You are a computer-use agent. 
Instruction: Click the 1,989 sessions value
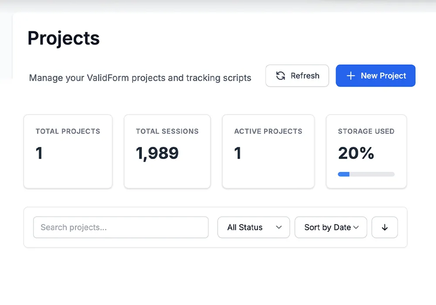(x=157, y=153)
